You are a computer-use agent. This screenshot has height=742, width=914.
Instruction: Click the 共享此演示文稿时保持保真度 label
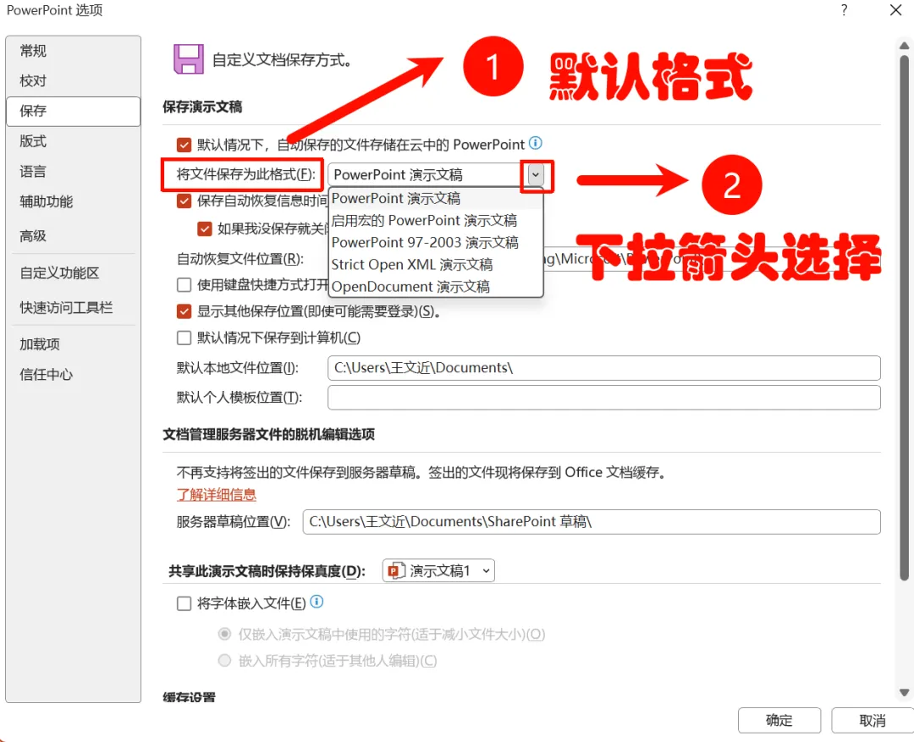pyautogui.click(x=267, y=571)
